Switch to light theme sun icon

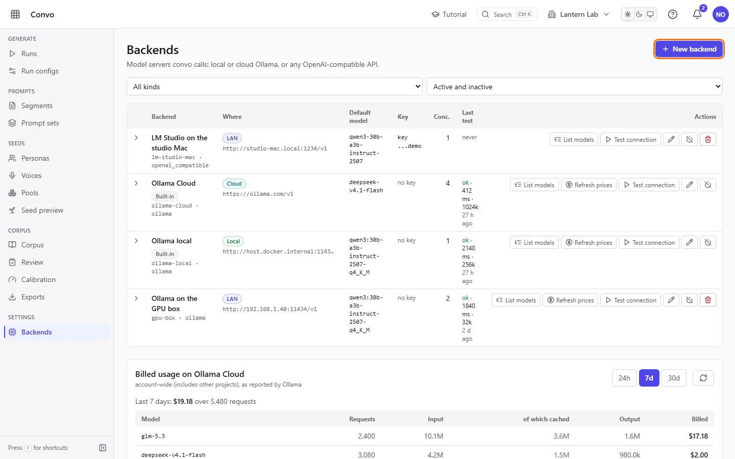tap(628, 14)
